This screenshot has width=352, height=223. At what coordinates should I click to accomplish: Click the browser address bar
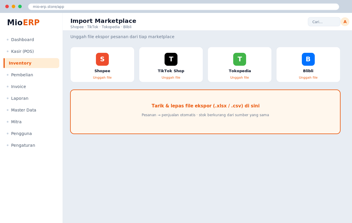pos(184,7)
